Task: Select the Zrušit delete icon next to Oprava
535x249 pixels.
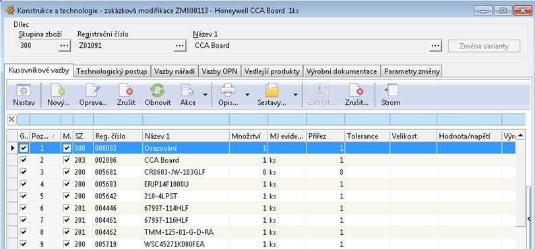Action: pyautogui.click(x=126, y=96)
